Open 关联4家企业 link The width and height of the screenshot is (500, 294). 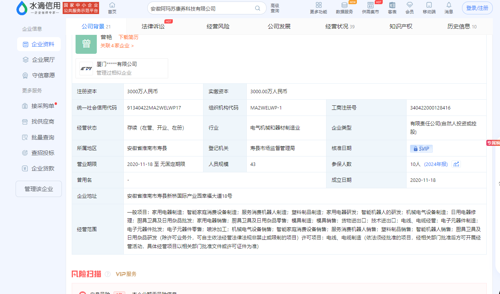117,45
